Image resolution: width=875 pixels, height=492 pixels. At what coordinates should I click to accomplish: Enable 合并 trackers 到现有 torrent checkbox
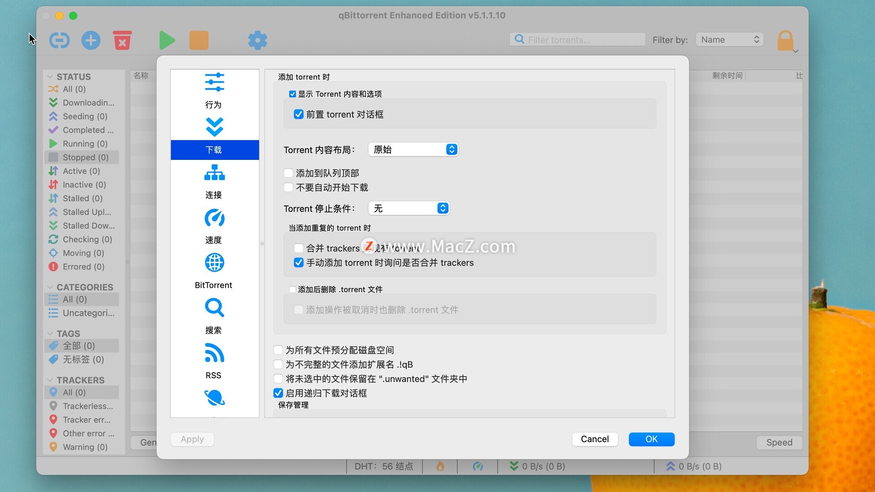coord(299,248)
